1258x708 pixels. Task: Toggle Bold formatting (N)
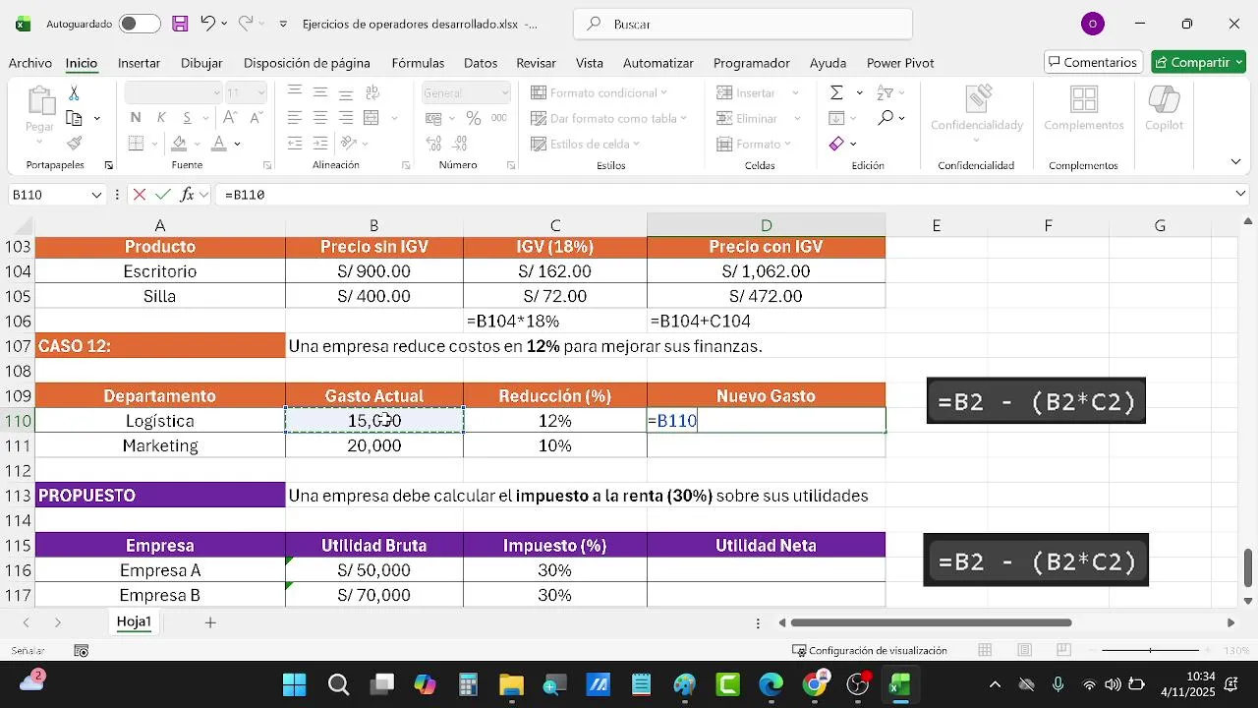(136, 118)
